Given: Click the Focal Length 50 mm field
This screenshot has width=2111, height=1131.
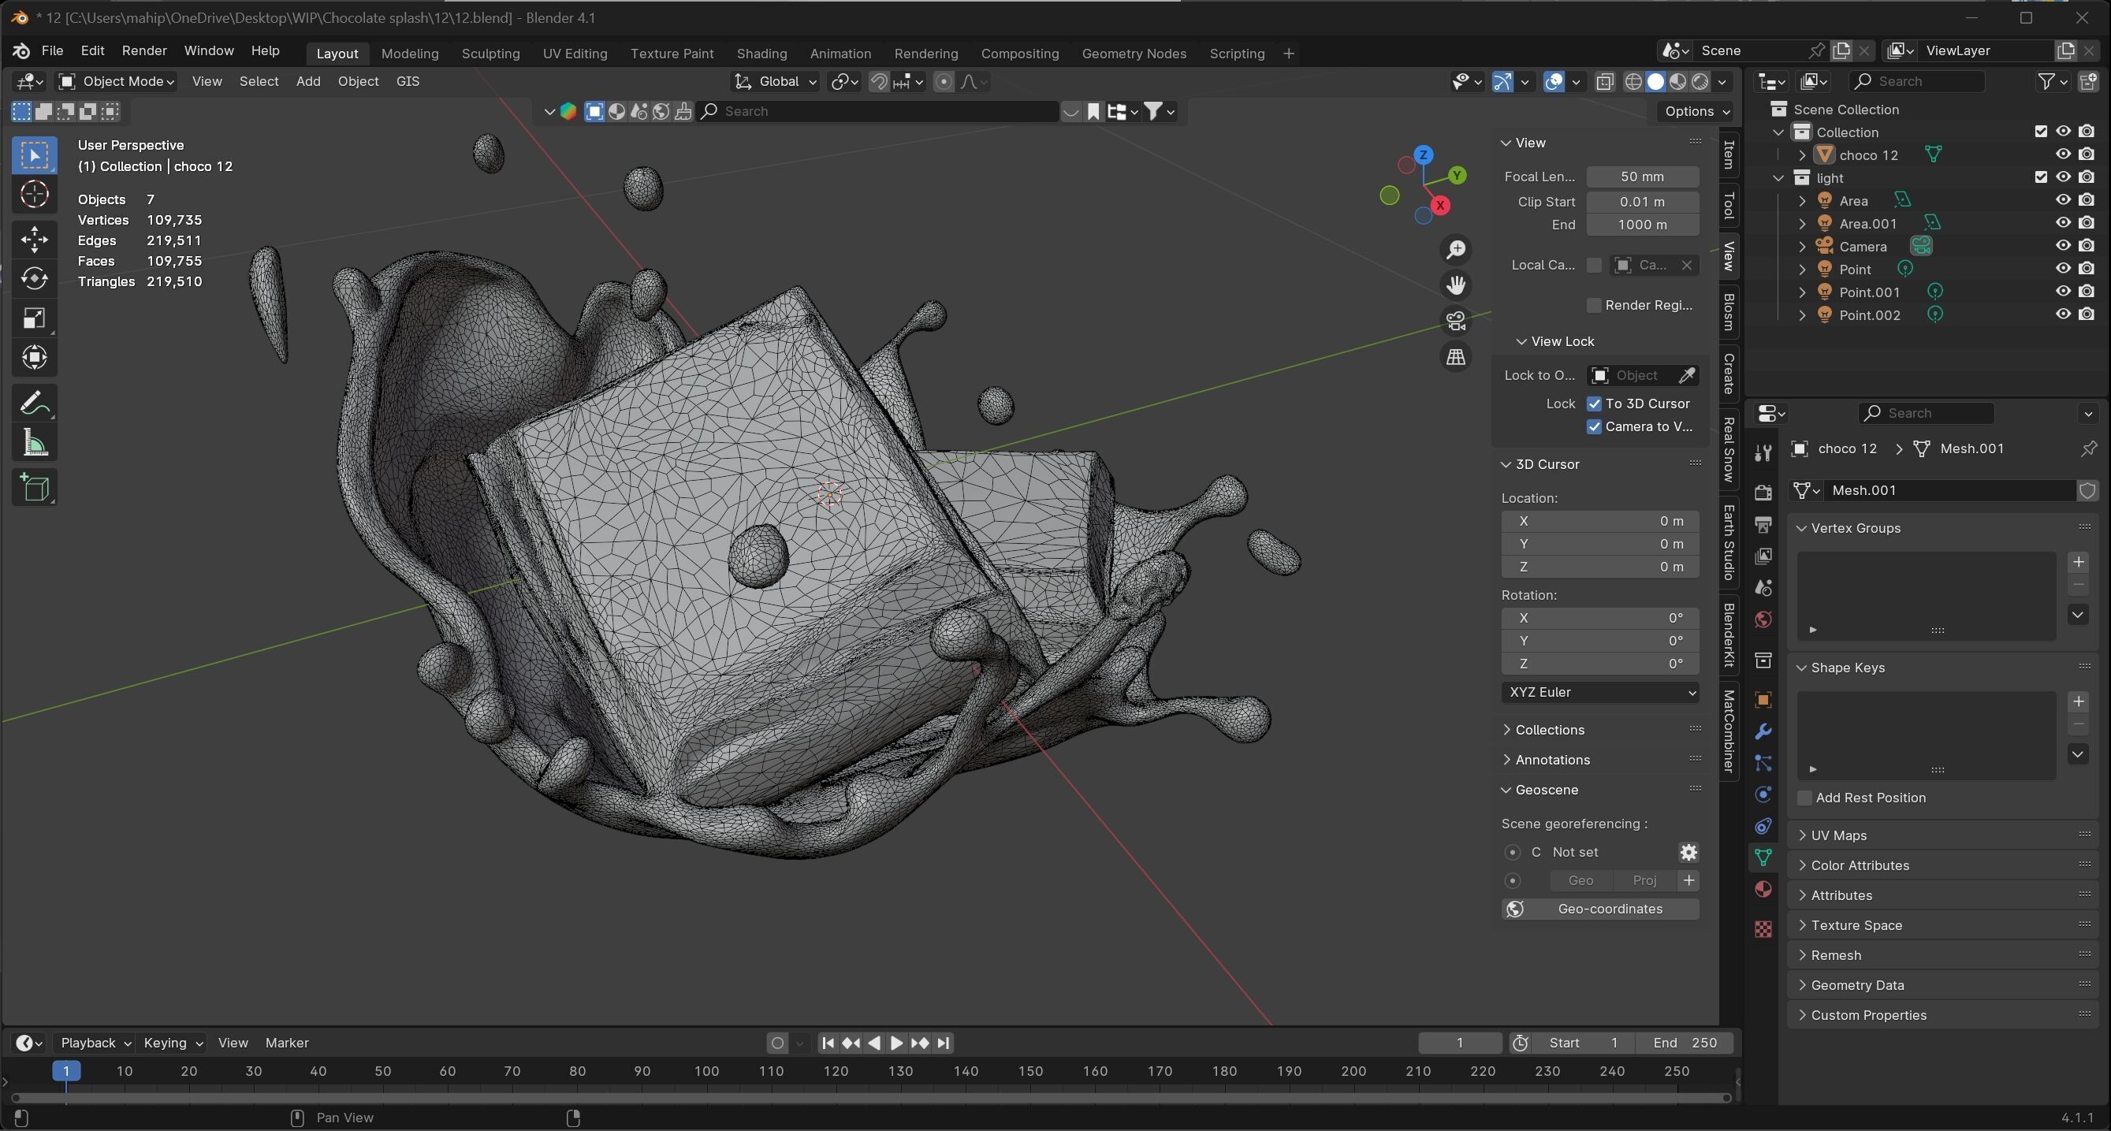Looking at the screenshot, I should [1642, 177].
